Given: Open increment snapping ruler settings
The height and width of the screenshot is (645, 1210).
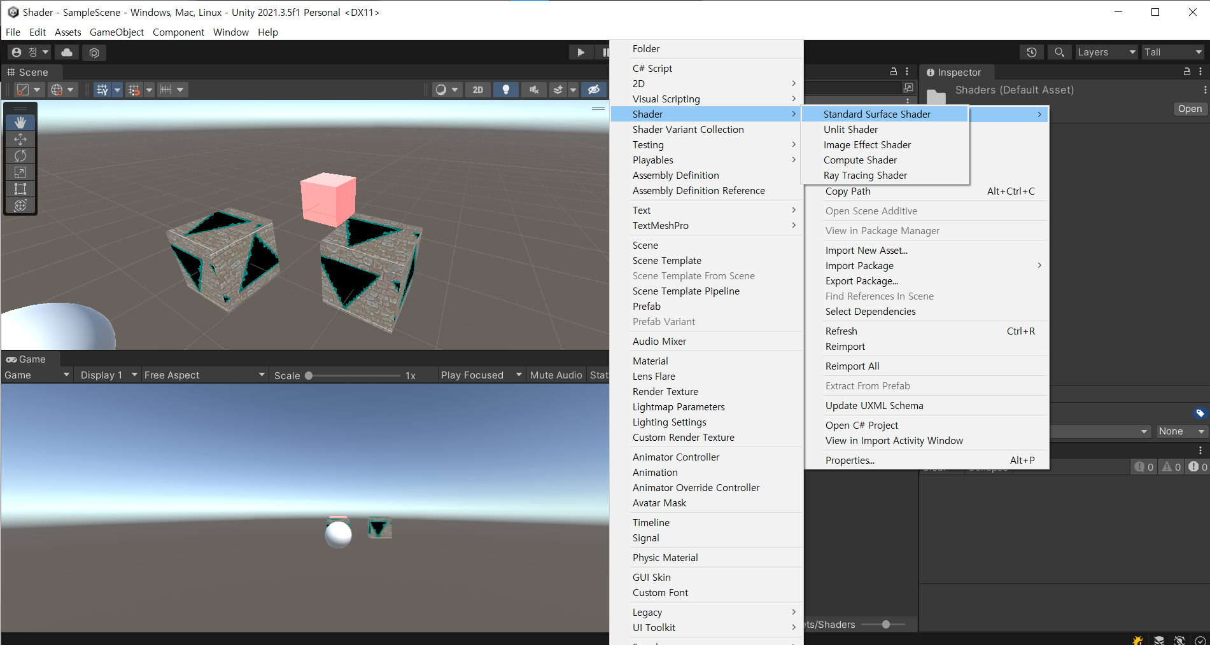Looking at the screenshot, I should (x=172, y=90).
